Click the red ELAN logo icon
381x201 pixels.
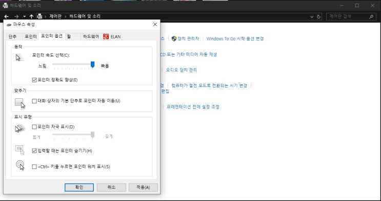click(x=106, y=37)
